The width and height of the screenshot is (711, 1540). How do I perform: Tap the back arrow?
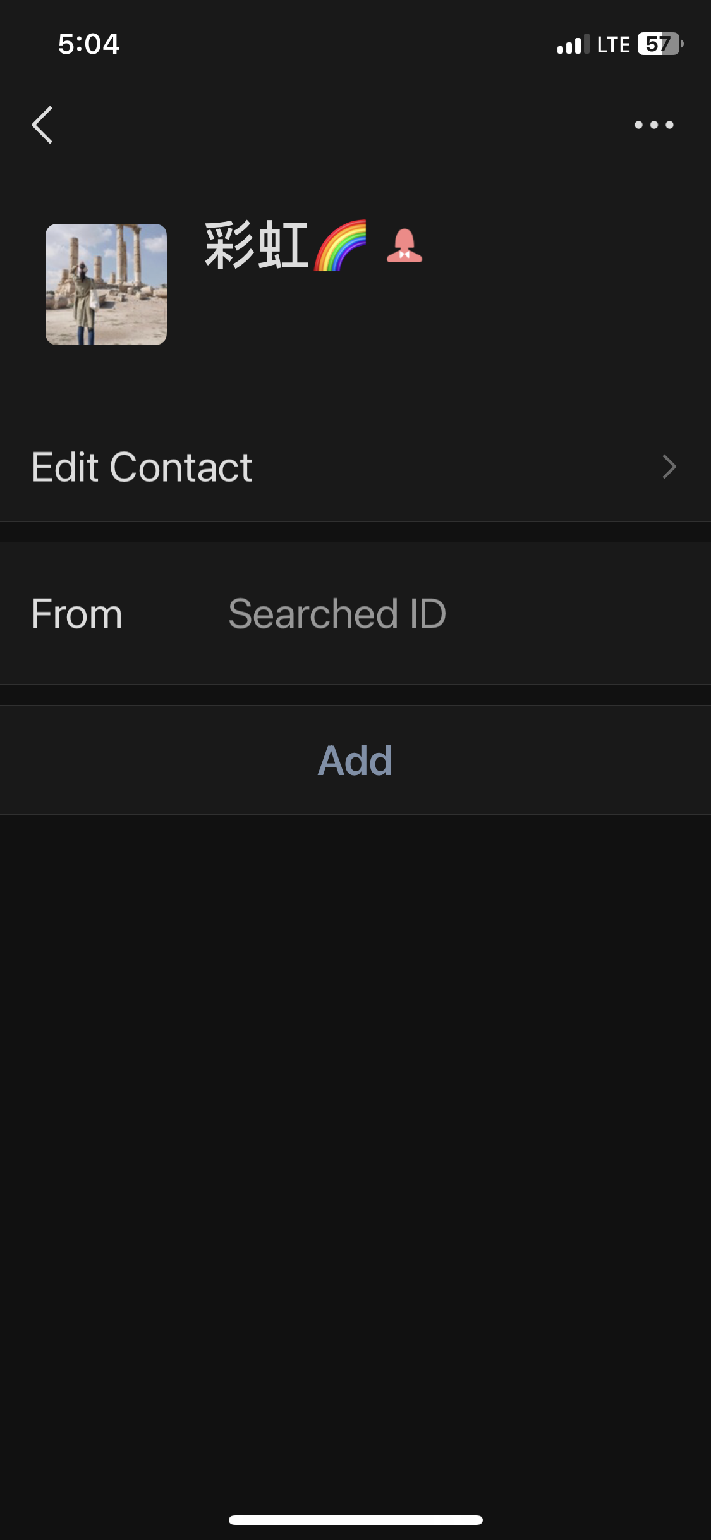42,125
